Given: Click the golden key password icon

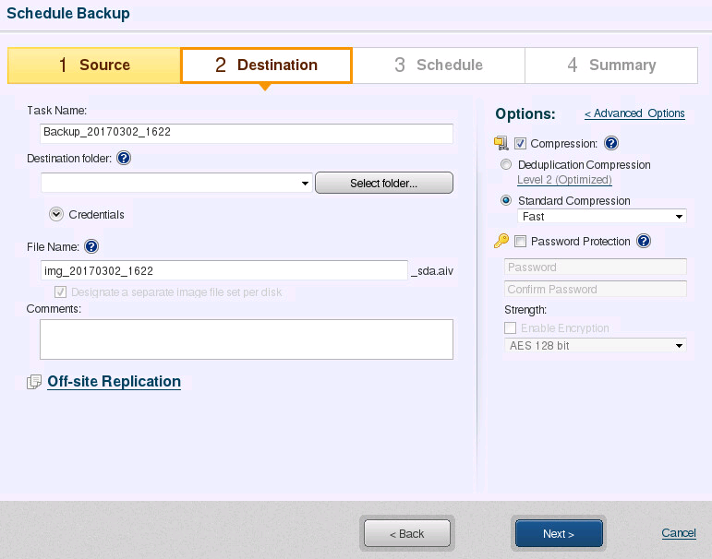Looking at the screenshot, I should pyautogui.click(x=501, y=241).
